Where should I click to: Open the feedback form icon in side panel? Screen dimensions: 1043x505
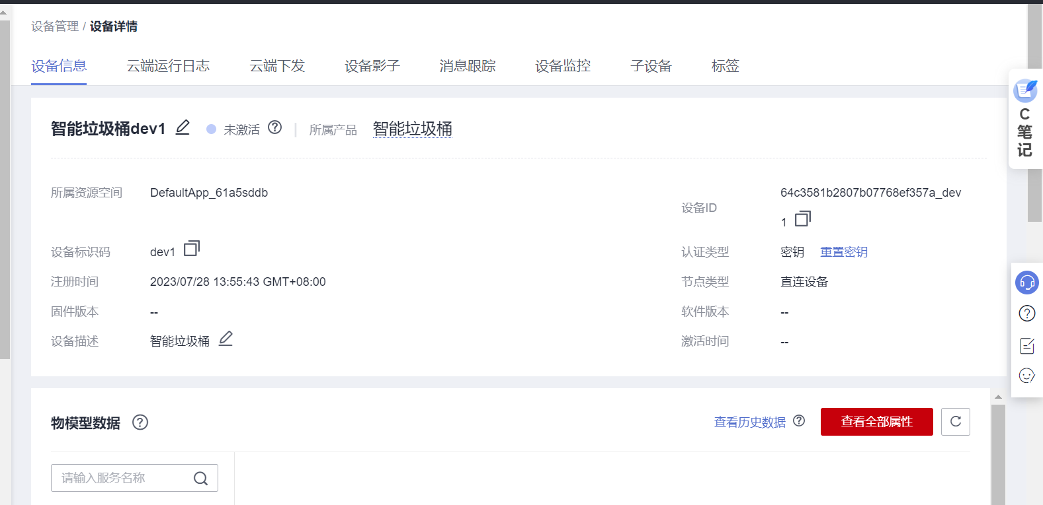1027,345
